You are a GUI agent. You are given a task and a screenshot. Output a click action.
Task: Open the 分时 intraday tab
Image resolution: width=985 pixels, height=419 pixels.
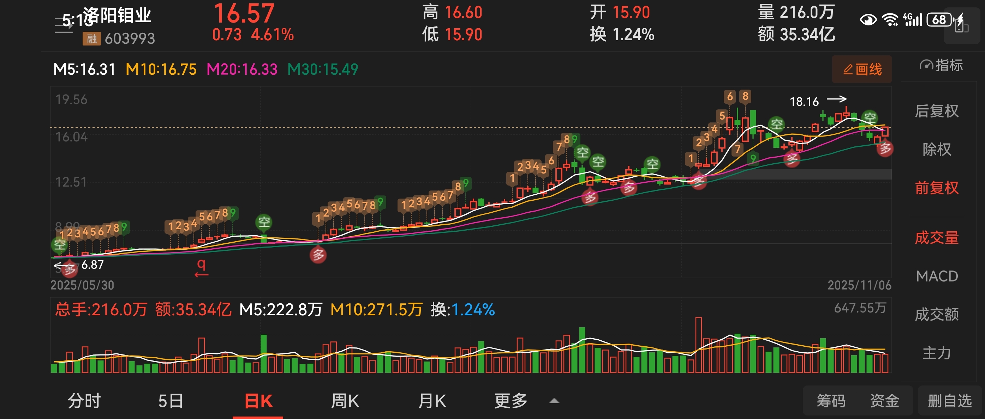84,401
